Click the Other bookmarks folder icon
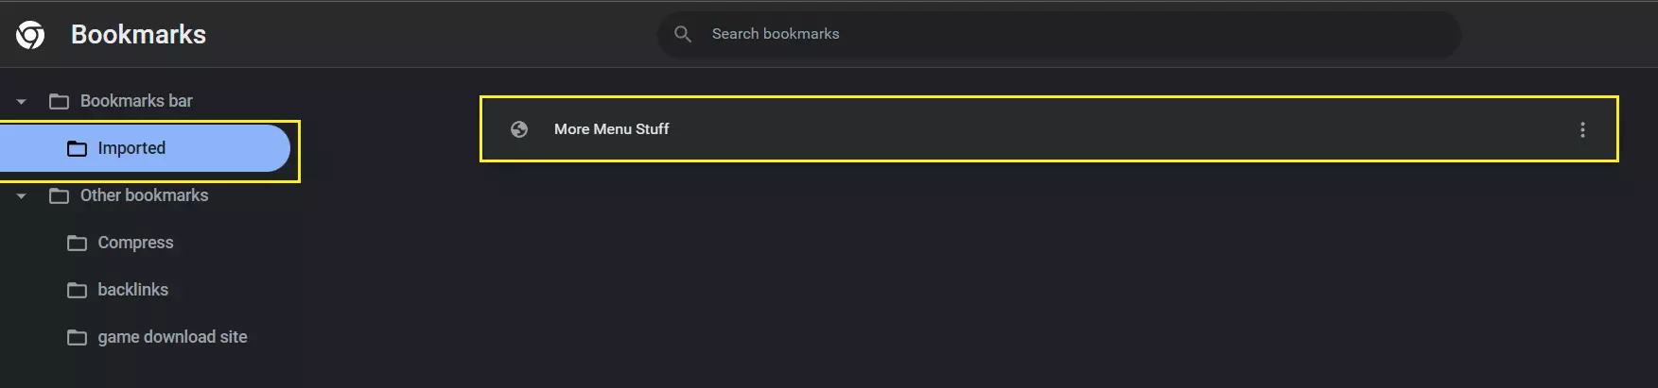 tap(59, 195)
